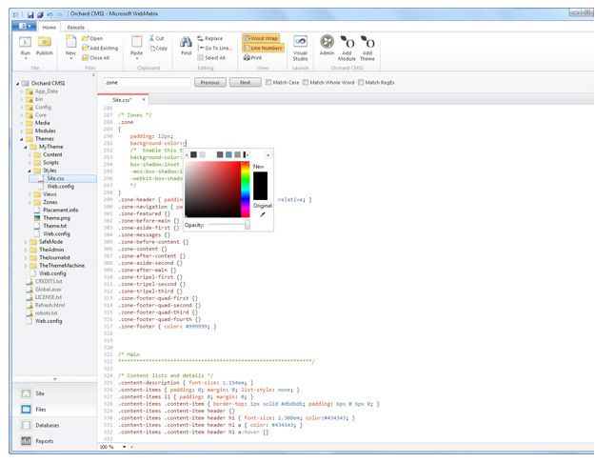Click the opacity slider handle

point(248,225)
